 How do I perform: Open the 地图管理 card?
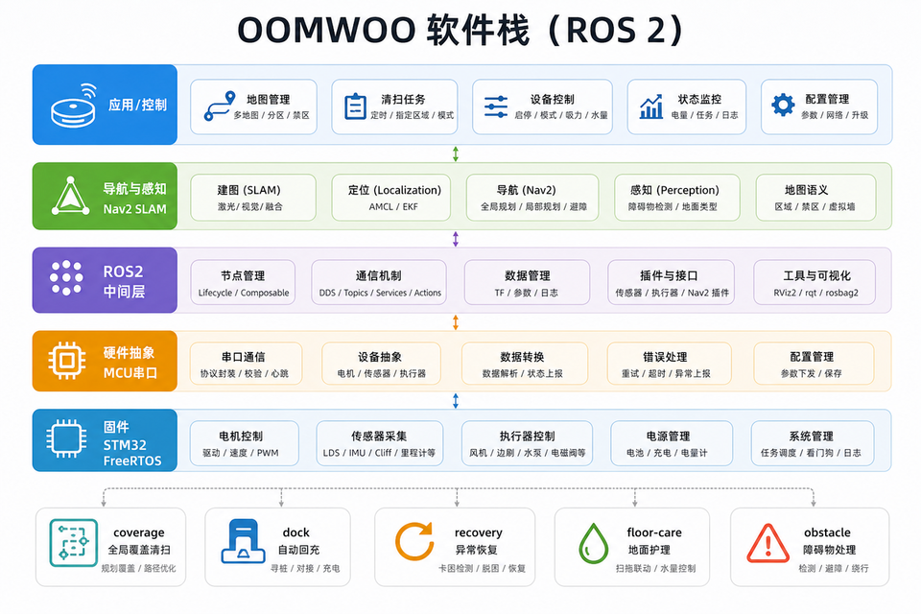[x=253, y=106]
